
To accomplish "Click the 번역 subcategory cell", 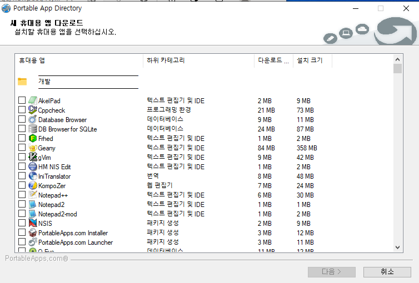I will tap(153, 176).
